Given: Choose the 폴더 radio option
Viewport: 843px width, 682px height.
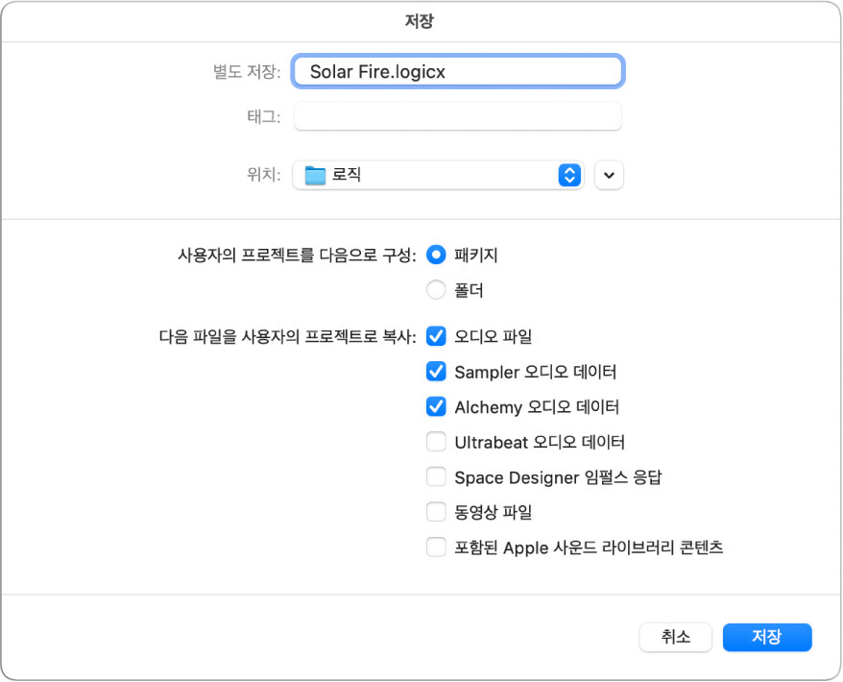Looking at the screenshot, I should pyautogui.click(x=436, y=290).
